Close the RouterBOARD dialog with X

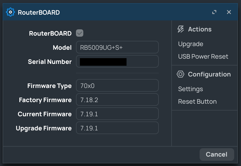(229, 12)
